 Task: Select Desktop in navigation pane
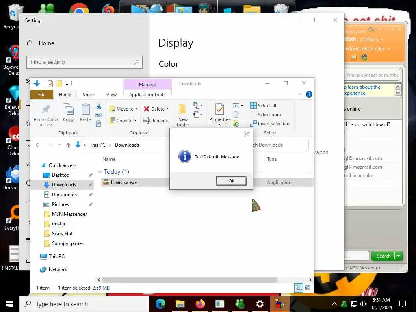(x=61, y=175)
